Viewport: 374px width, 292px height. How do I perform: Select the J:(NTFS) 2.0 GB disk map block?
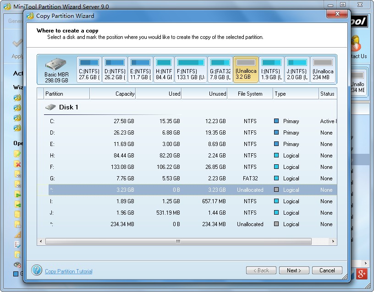(x=297, y=70)
